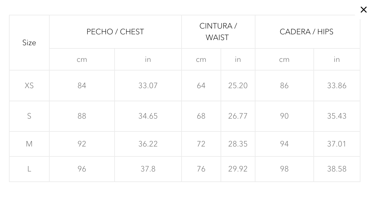This screenshot has width=372, height=200.
Task: Click the CINTURA / WAIST column header
Action: pyautogui.click(x=218, y=32)
